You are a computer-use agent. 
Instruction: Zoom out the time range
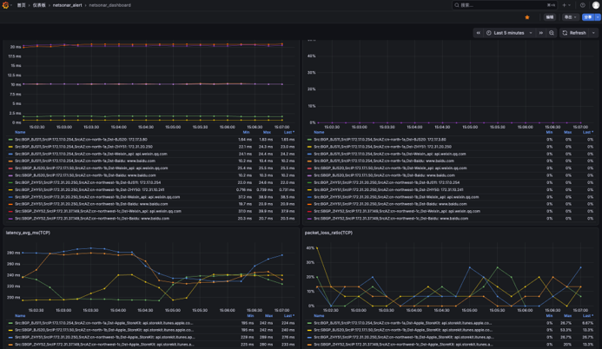click(552, 33)
